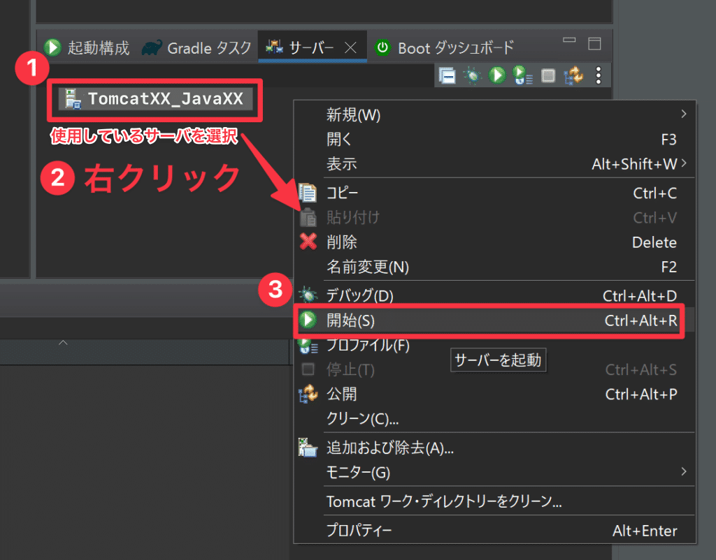
Task: Click the debug bug icon in Servers toolbar
Action: click(473, 75)
